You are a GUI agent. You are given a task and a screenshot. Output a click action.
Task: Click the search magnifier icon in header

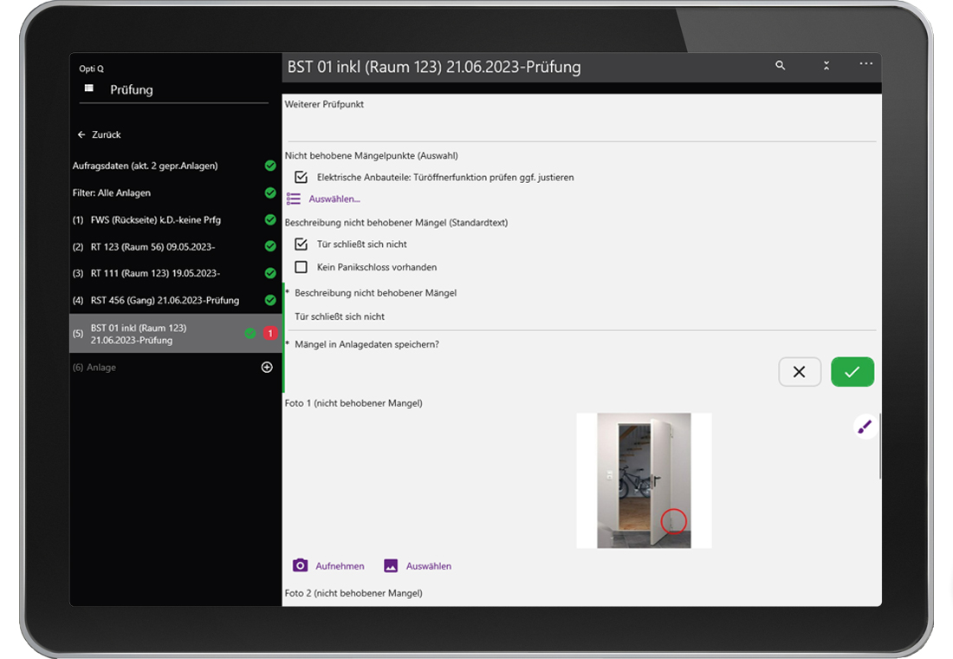click(780, 66)
